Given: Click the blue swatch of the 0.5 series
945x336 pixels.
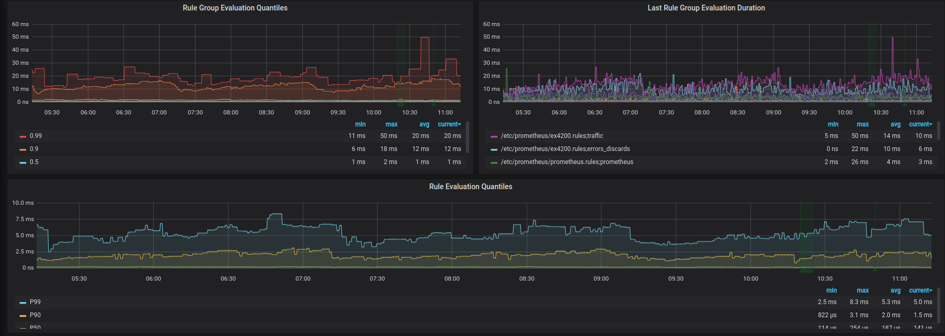Looking at the screenshot, I should [x=22, y=163].
